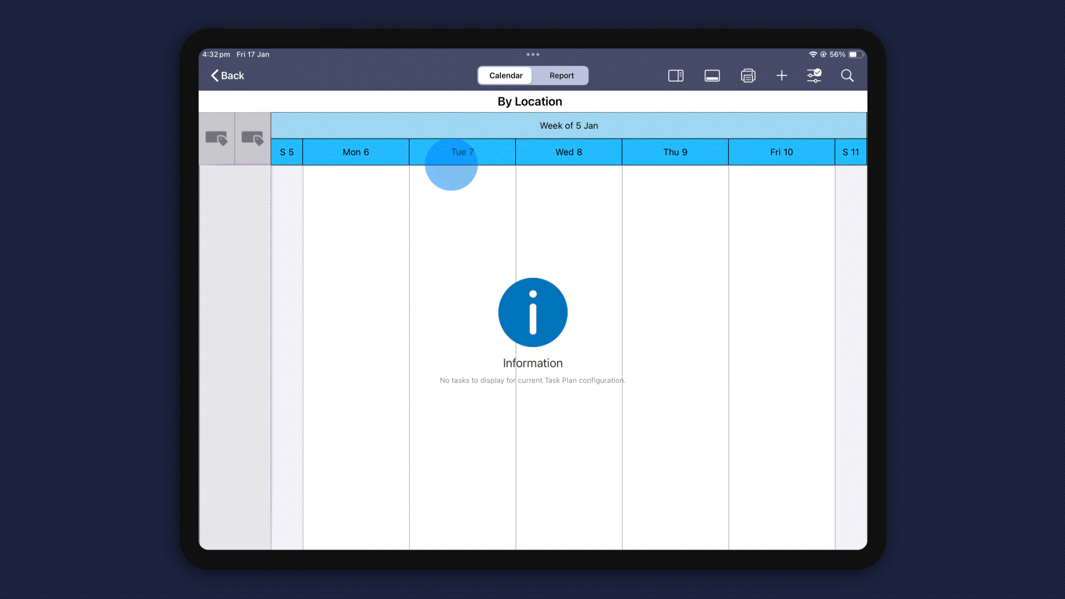Screen dimensions: 1065x599
Task: Select the Mon 6 column header
Action: 356,152
